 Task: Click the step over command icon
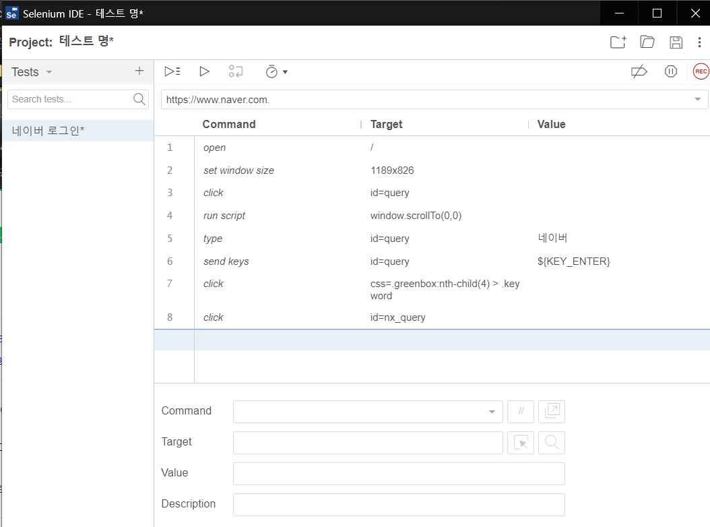(236, 71)
